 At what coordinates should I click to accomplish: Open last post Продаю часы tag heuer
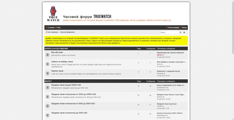click(x=167, y=104)
